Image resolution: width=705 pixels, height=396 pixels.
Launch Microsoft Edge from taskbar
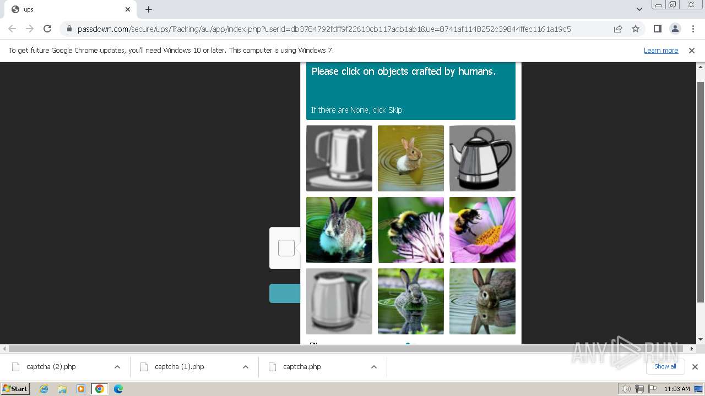click(x=118, y=389)
